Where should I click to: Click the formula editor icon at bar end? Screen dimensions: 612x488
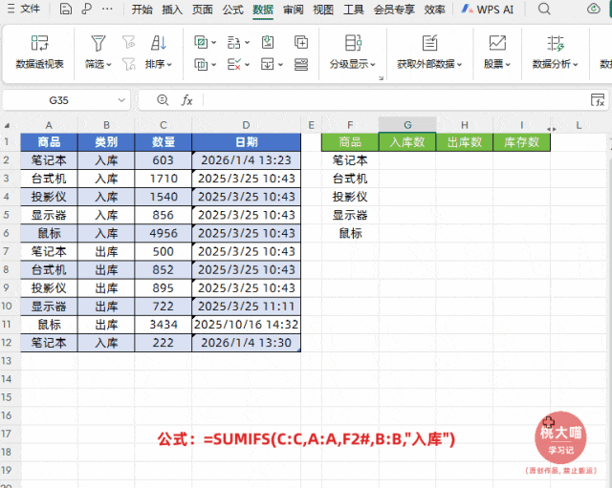tap(598, 100)
